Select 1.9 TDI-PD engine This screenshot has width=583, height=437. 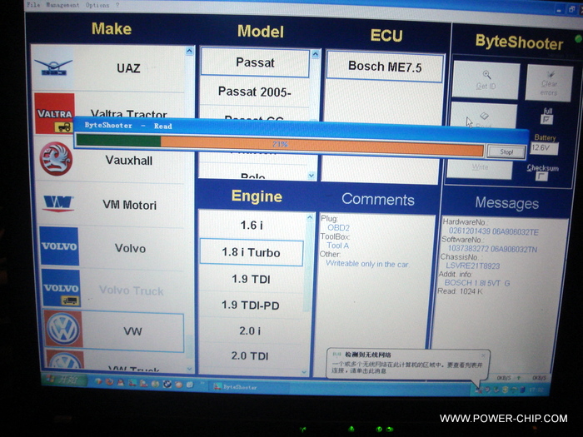pyautogui.click(x=251, y=305)
